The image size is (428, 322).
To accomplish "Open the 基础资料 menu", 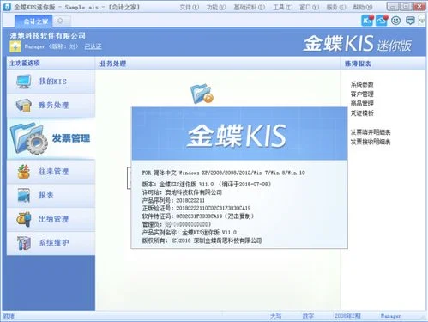I will pos(250,7).
